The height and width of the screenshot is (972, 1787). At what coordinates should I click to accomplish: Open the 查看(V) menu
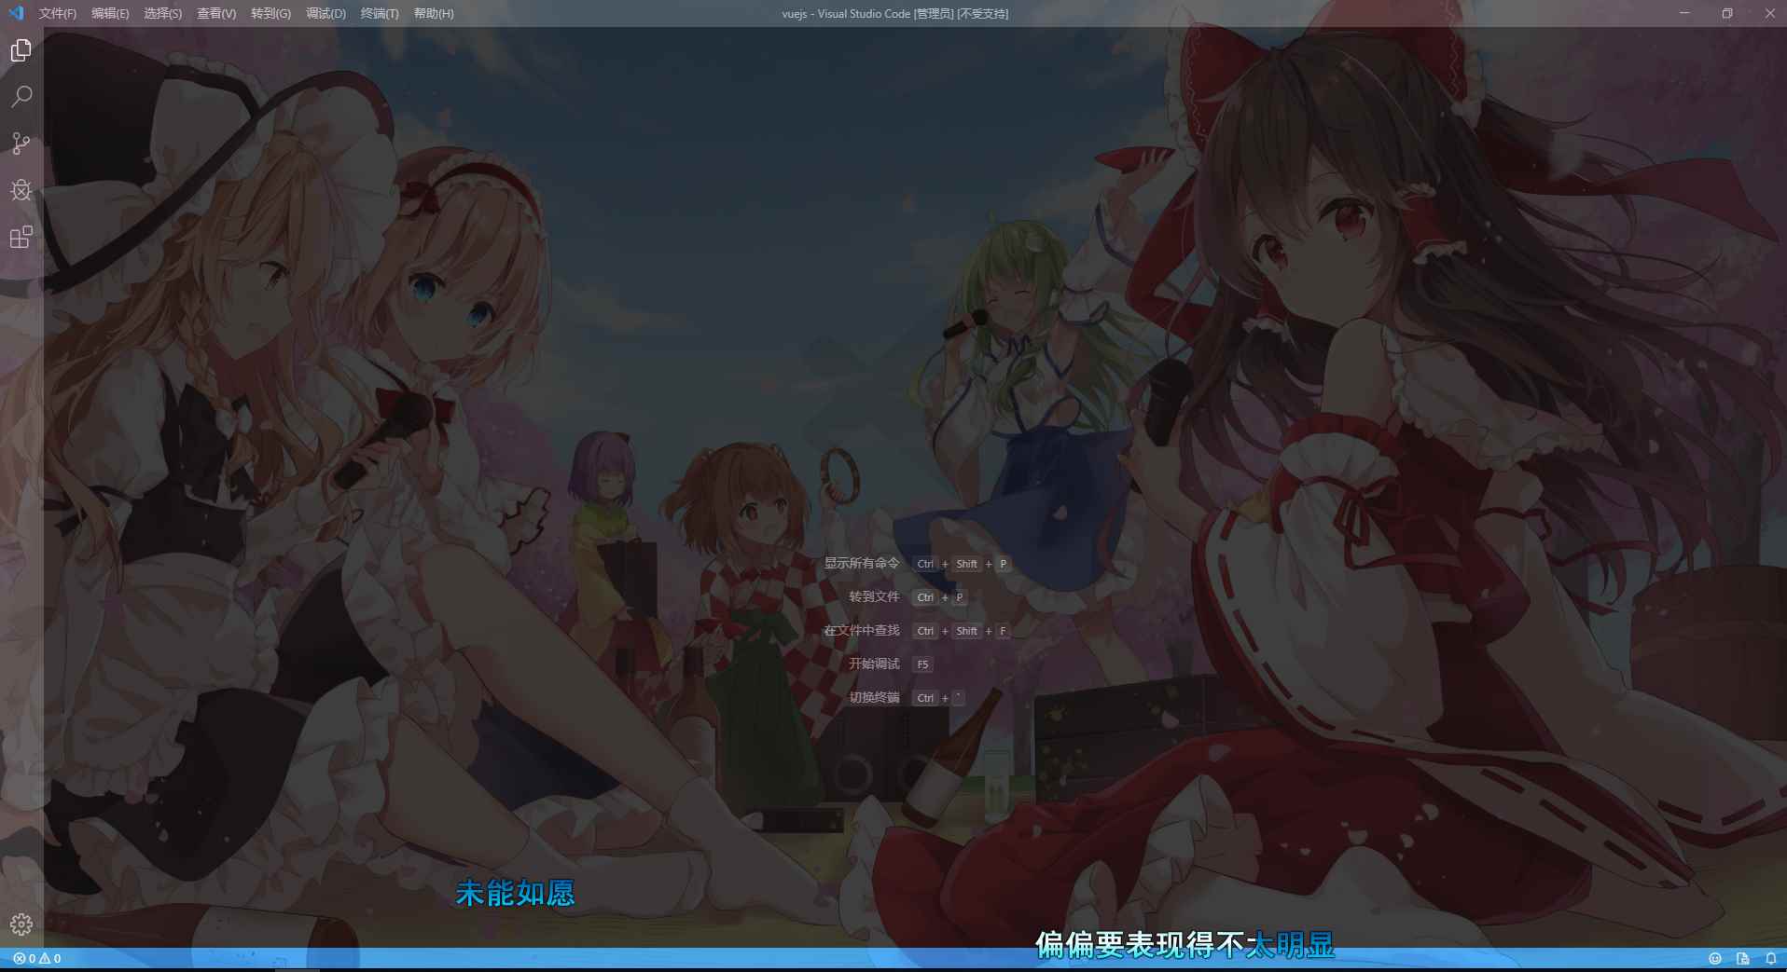[x=216, y=13]
